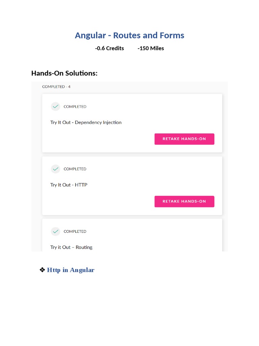Click COMPLETED status in Dependency Injection card
The height and width of the screenshot is (346, 259).
[x=75, y=107]
